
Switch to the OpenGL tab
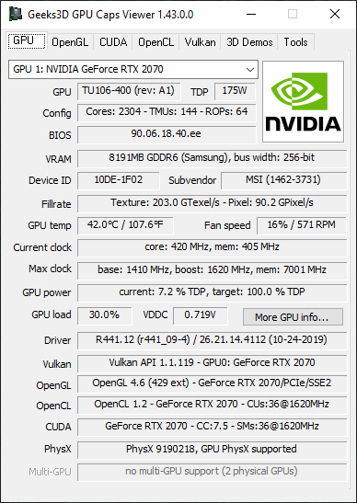pos(70,42)
